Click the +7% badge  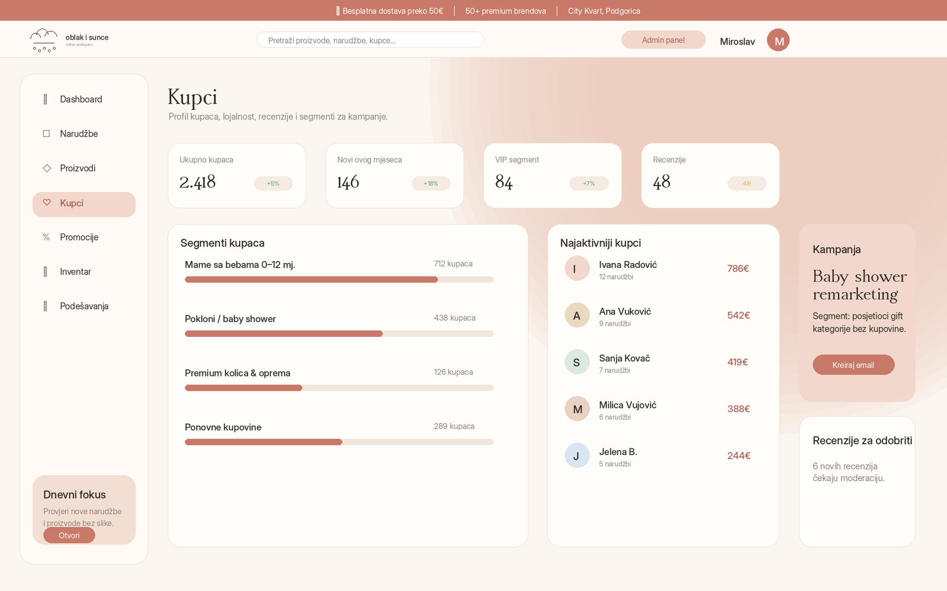point(589,184)
